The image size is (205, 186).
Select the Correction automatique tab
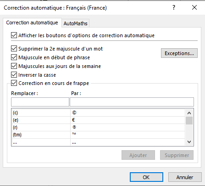coord(32,23)
